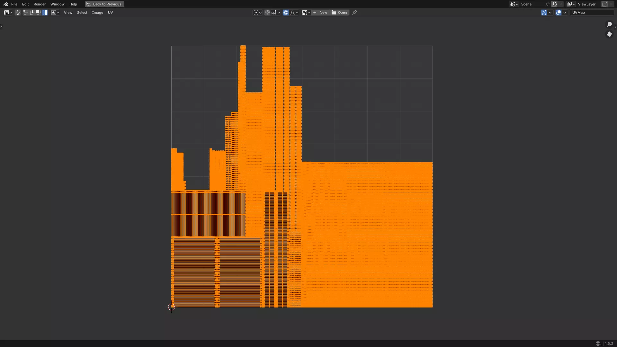Click the zoom magnifier viewport icon
Image resolution: width=617 pixels, height=347 pixels.
(609, 25)
